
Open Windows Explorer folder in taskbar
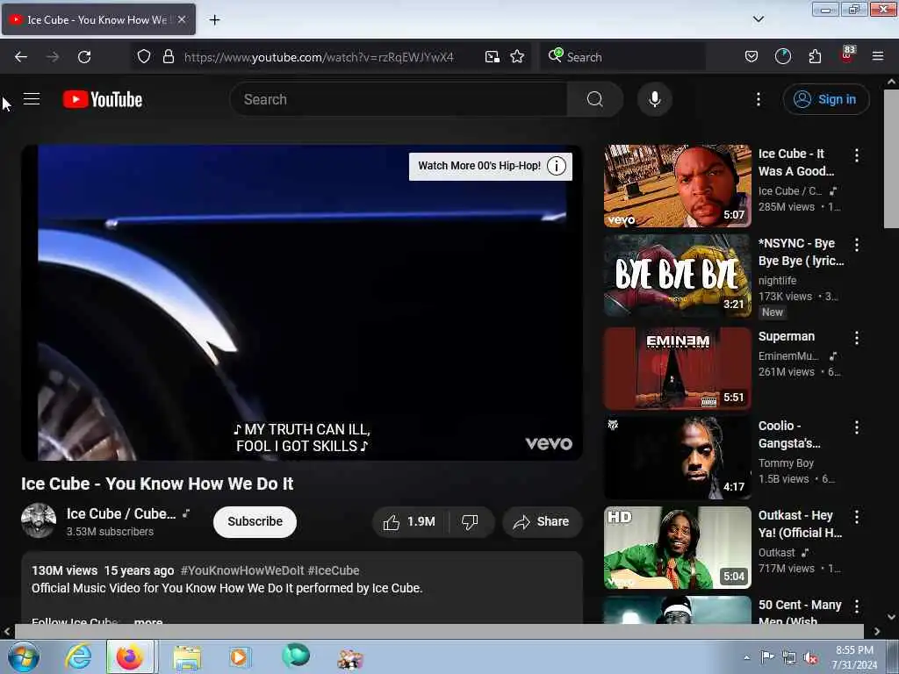(187, 657)
